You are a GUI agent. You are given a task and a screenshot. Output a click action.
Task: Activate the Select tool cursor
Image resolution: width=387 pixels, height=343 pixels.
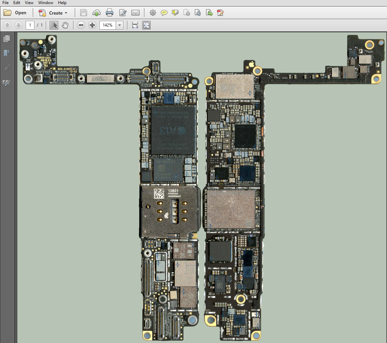click(x=54, y=25)
